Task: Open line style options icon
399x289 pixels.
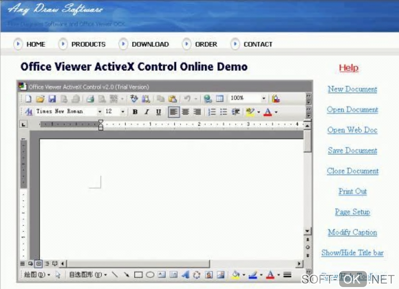Action: (287, 275)
